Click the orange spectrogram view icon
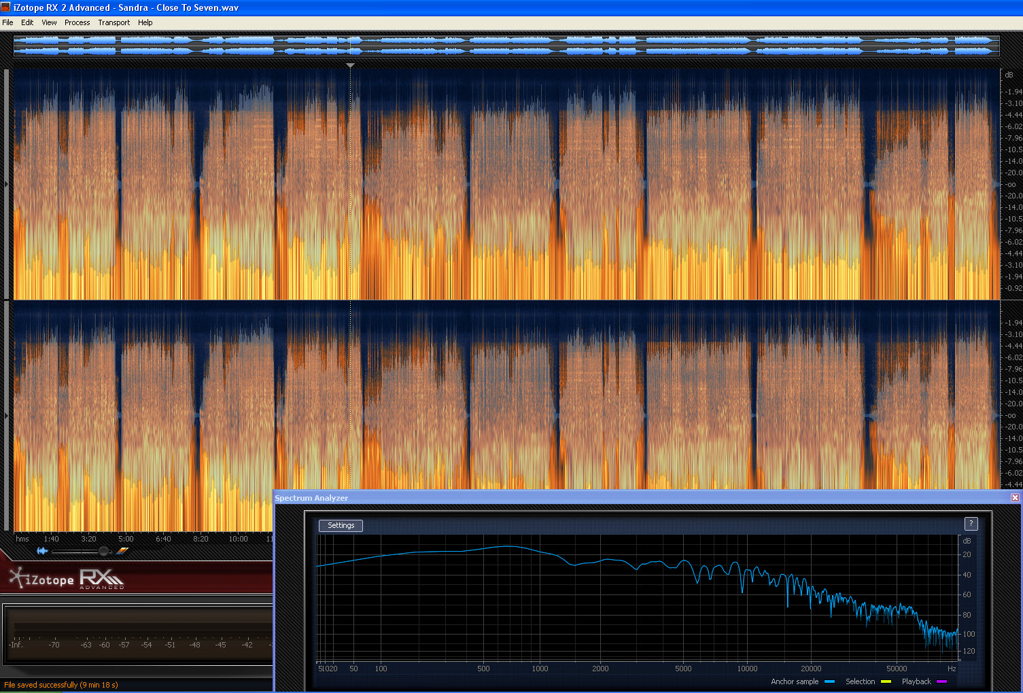This screenshot has width=1023, height=693. point(122,551)
